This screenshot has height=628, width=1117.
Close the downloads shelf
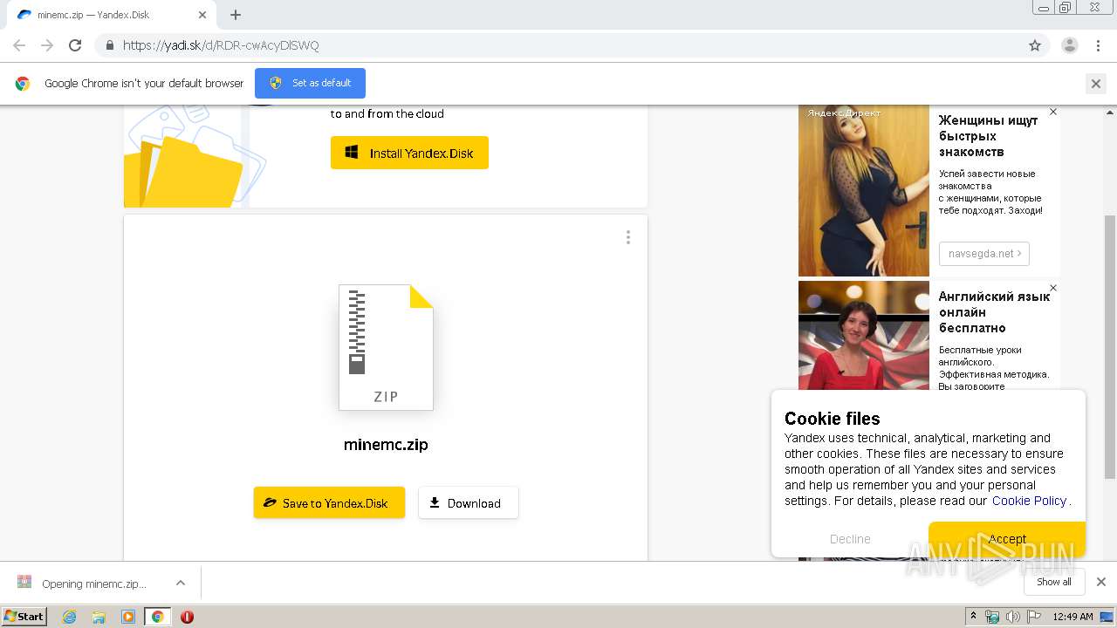tap(1100, 582)
